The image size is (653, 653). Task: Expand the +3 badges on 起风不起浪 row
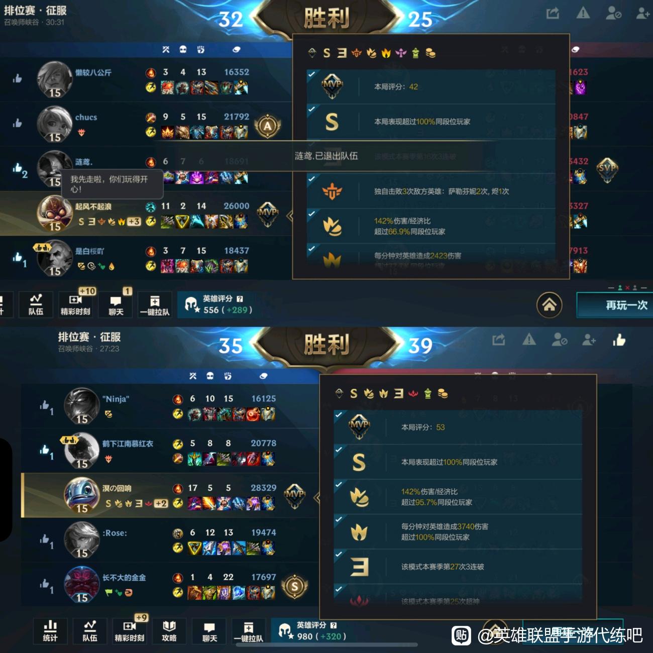tap(134, 222)
